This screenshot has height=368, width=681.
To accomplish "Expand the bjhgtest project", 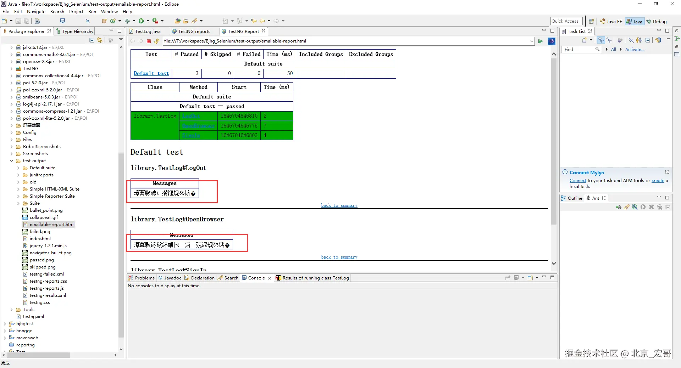I will point(5,324).
